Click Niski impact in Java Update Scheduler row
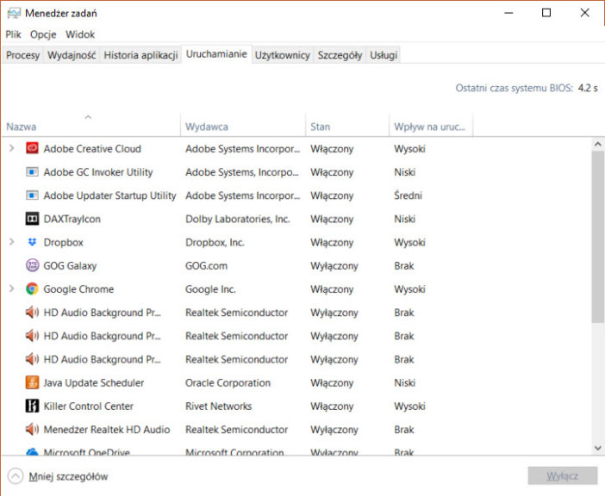Viewport: 605px width, 496px height. [404, 382]
